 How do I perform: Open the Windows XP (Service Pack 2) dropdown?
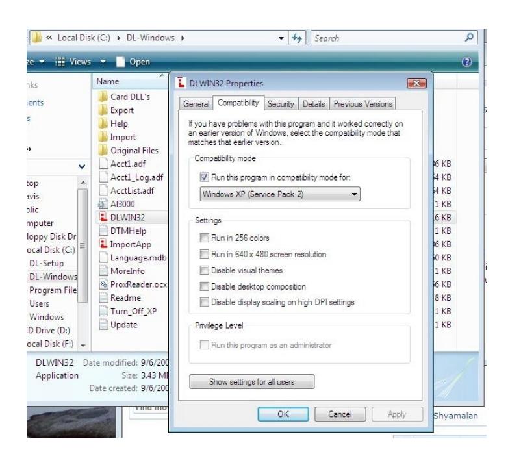280,194
